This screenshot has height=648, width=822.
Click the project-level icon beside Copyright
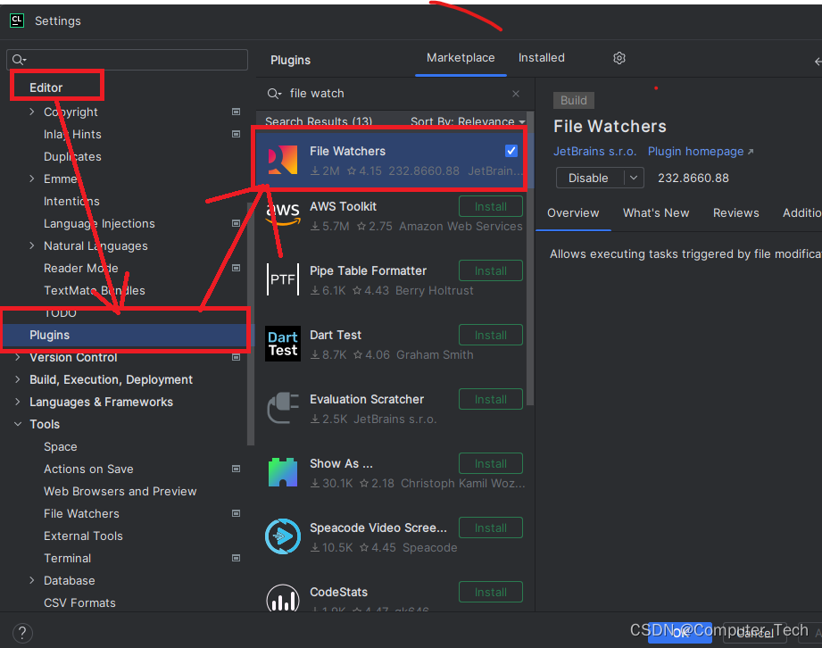coord(236,112)
